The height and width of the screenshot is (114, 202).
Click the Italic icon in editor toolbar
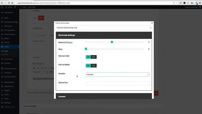click(x=38, y=68)
